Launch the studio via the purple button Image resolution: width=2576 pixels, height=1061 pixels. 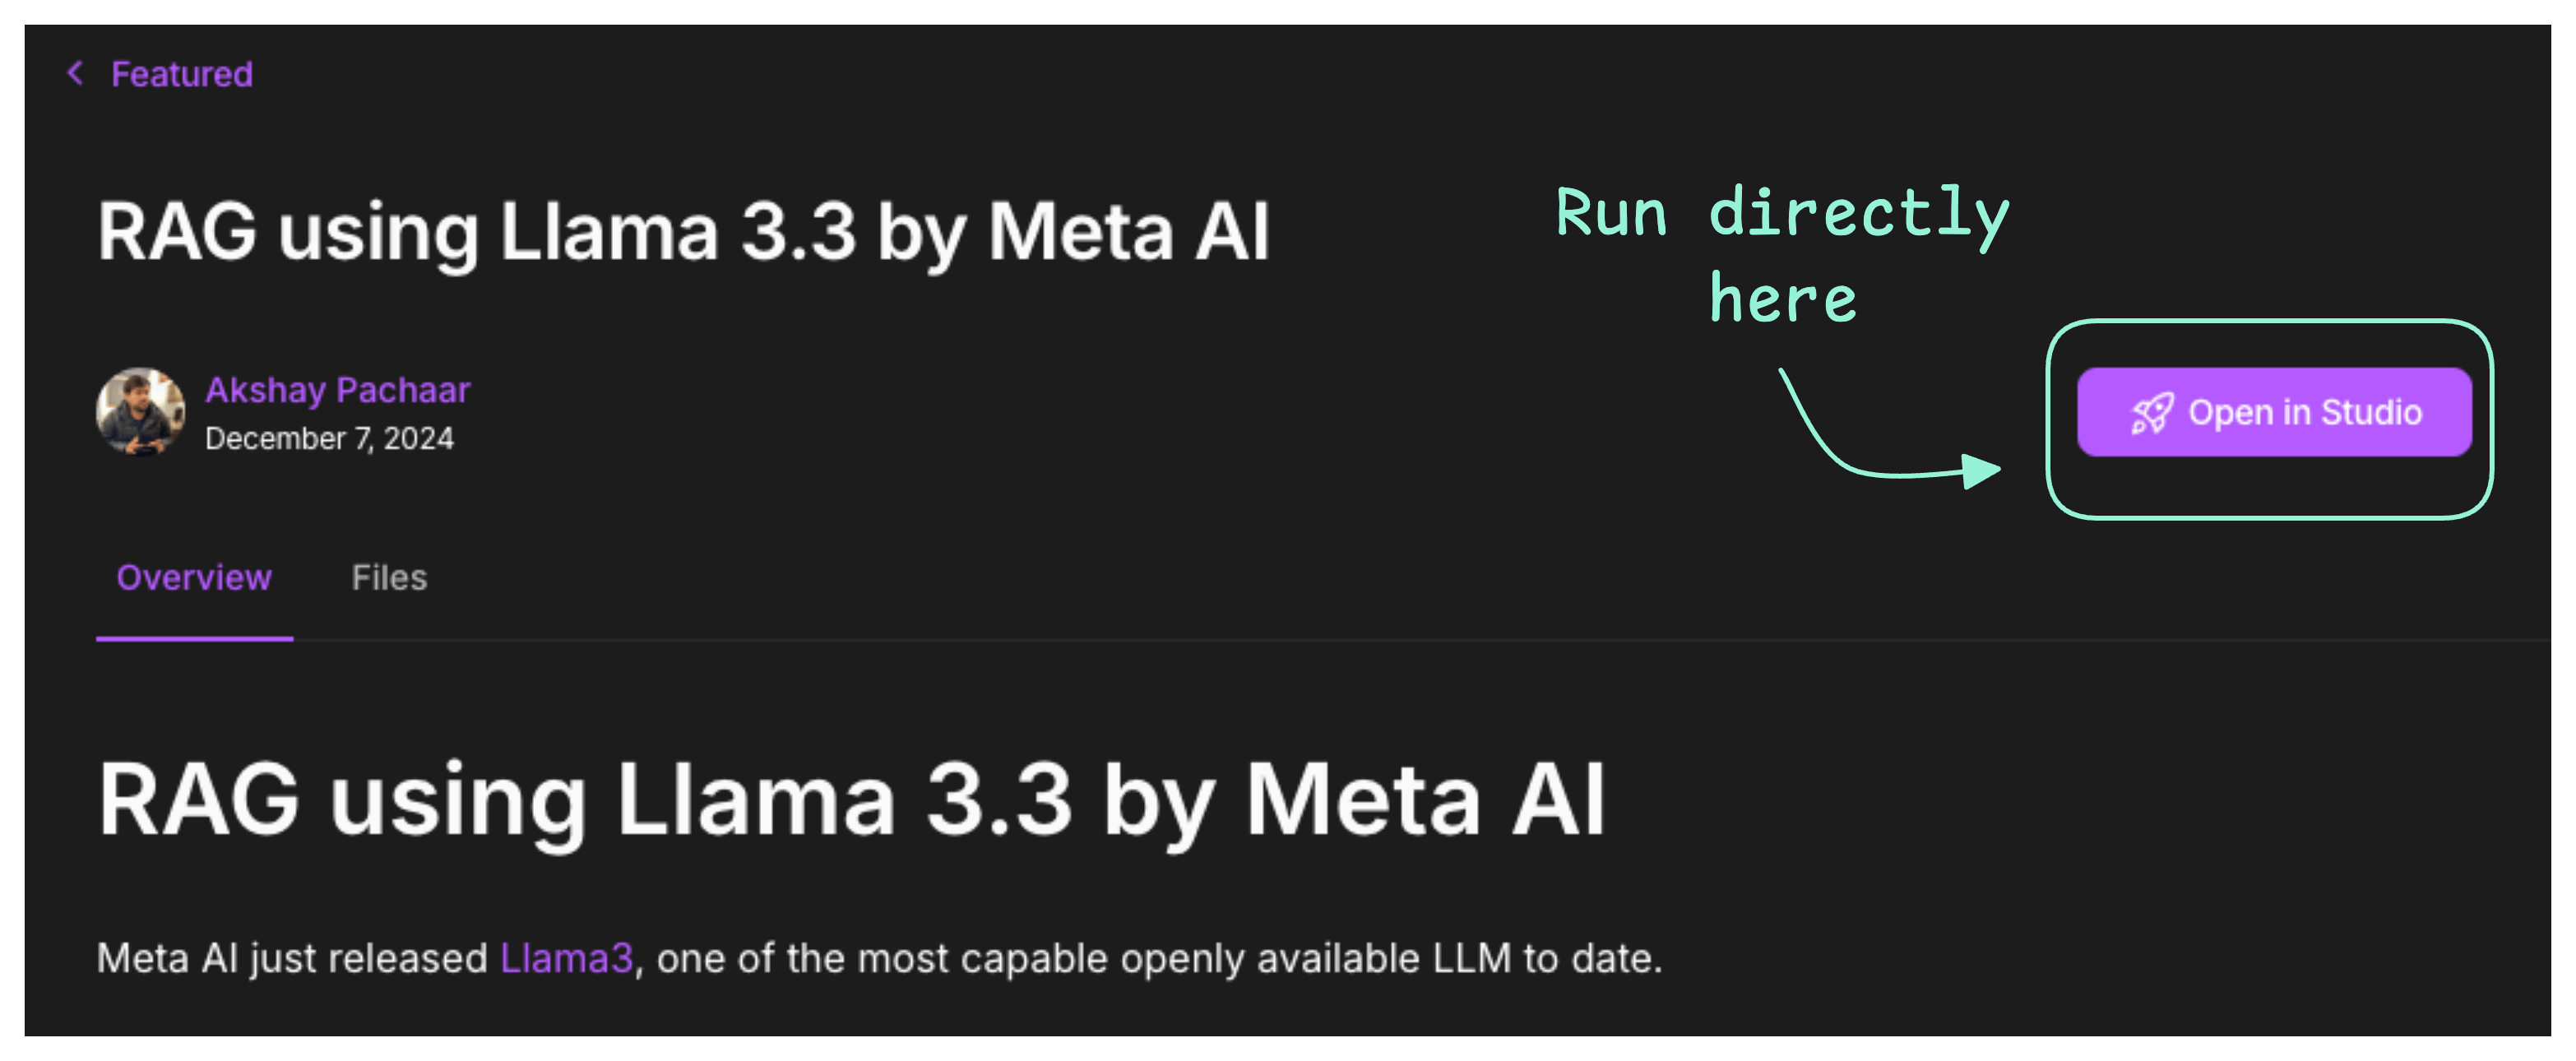(2275, 412)
